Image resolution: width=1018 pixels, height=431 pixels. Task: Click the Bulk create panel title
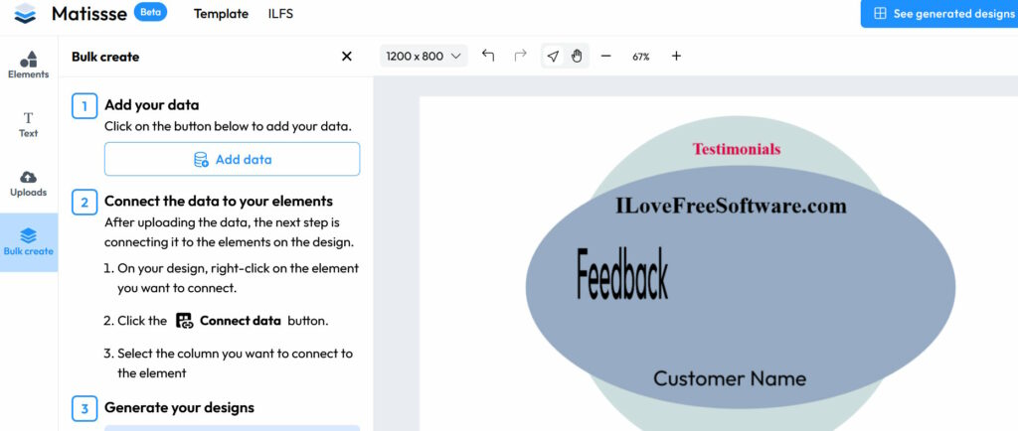(x=105, y=57)
